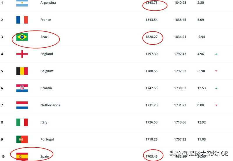The height and width of the screenshot is (161, 233).
Task: Click England's previous points 1792.43
Action: [x=180, y=54]
